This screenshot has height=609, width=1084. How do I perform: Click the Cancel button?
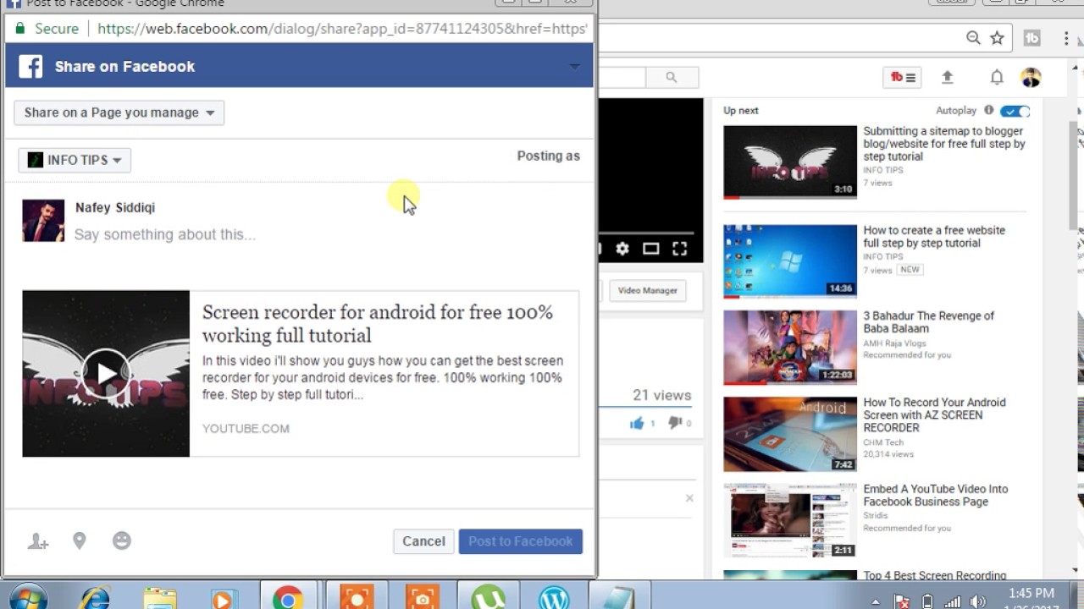pos(423,541)
